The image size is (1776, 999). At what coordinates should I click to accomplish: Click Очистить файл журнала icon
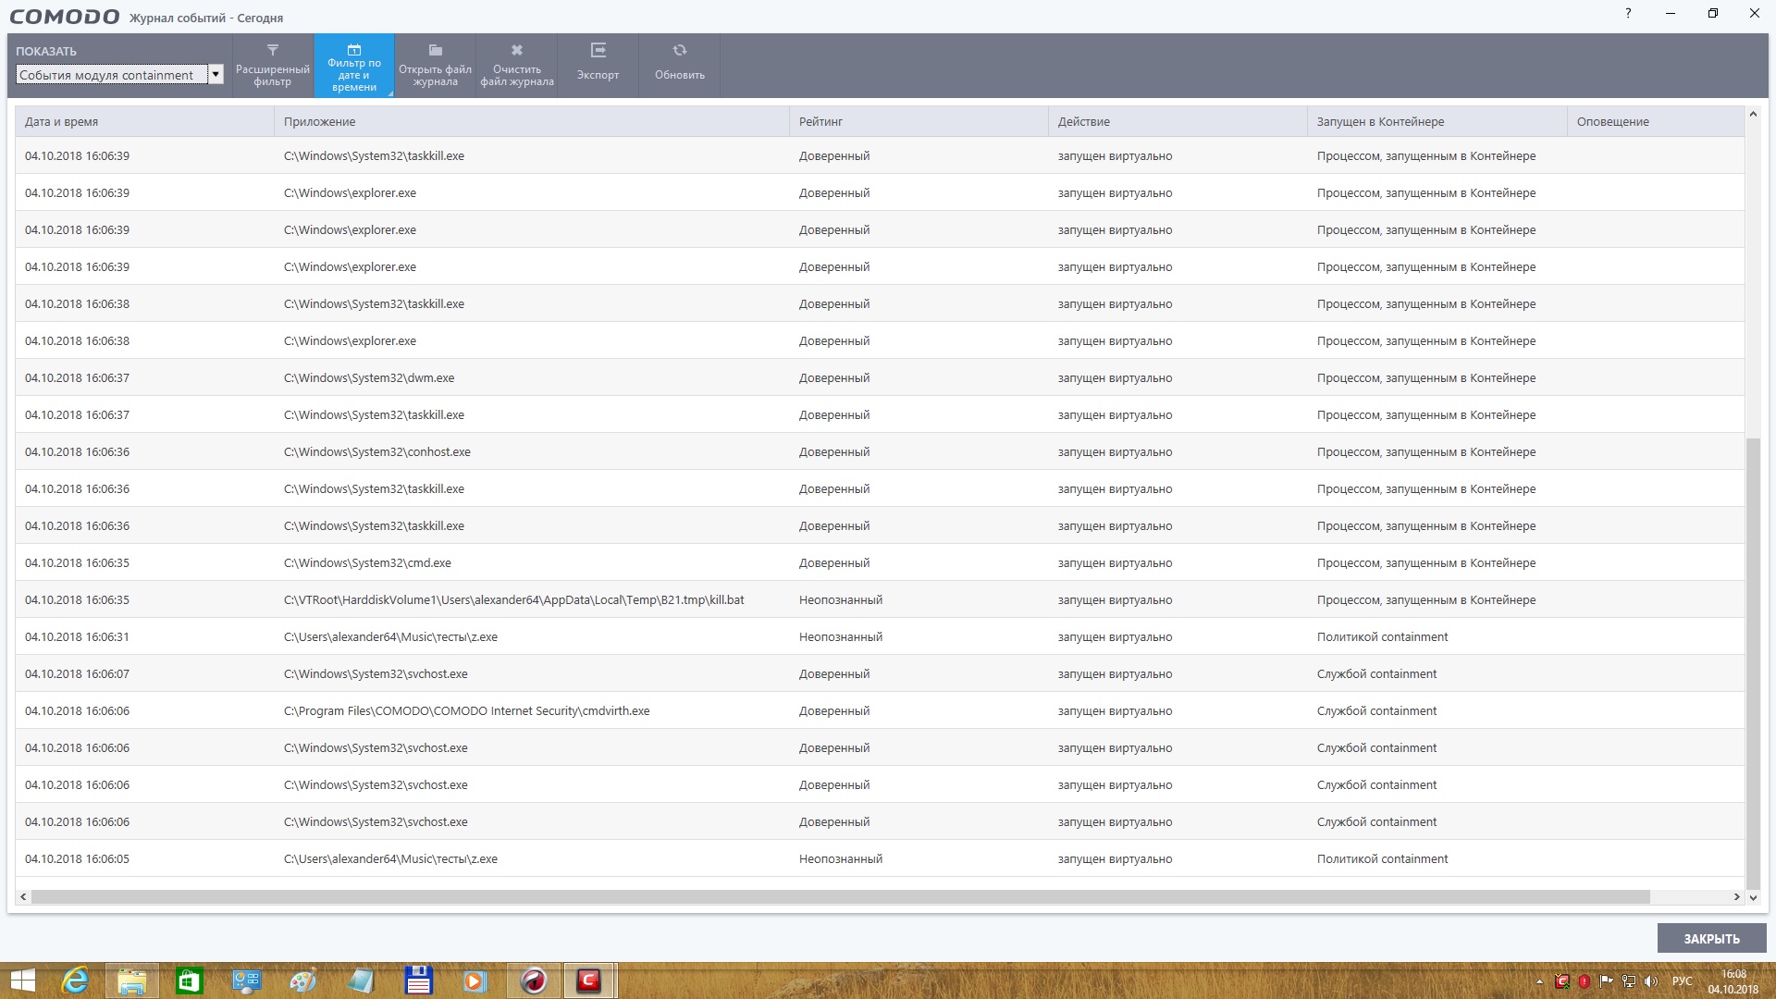517,51
